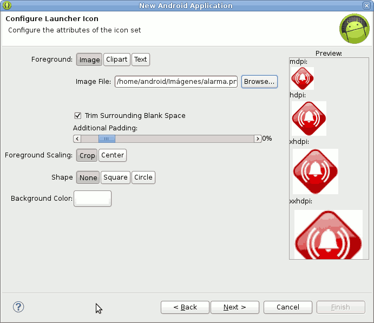Click the 'Foreground Scaling:' label
Screen dimensions: 374x323
pos(38,155)
